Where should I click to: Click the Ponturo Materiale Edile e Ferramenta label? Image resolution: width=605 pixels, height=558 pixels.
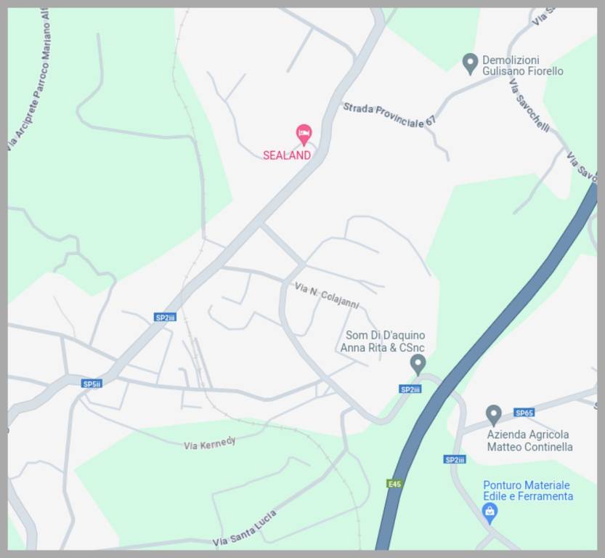click(528, 490)
